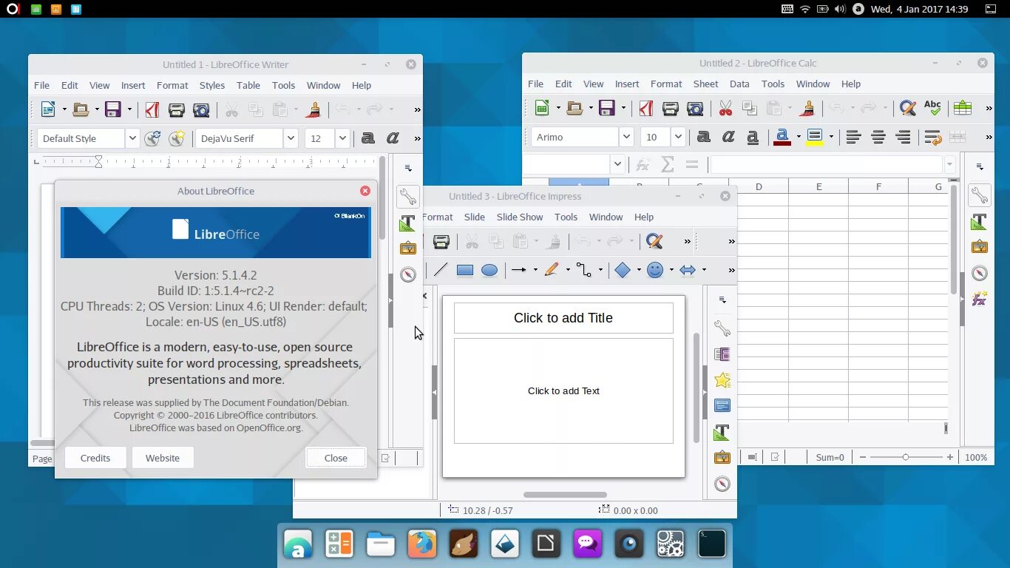
Task: Launch Firefox from the dock
Action: click(422, 545)
